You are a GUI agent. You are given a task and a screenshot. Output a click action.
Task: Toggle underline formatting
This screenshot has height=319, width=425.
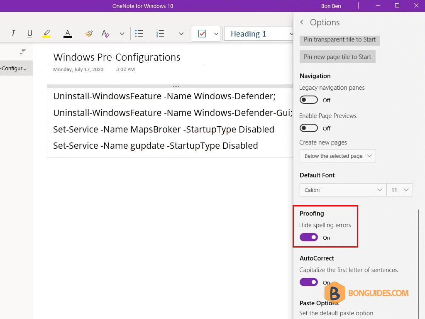(x=30, y=34)
